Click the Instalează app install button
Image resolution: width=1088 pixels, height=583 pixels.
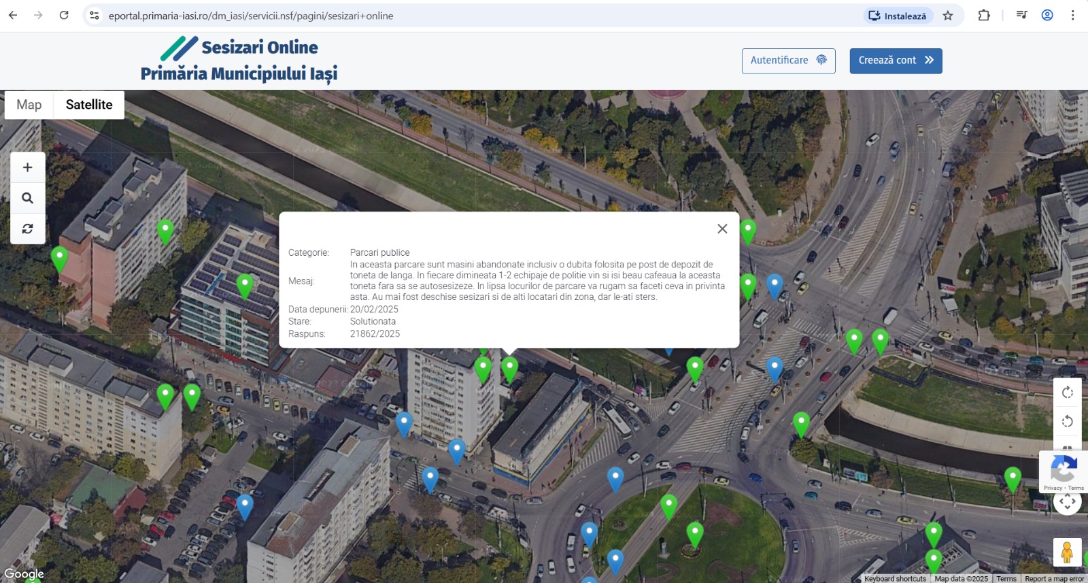click(898, 16)
